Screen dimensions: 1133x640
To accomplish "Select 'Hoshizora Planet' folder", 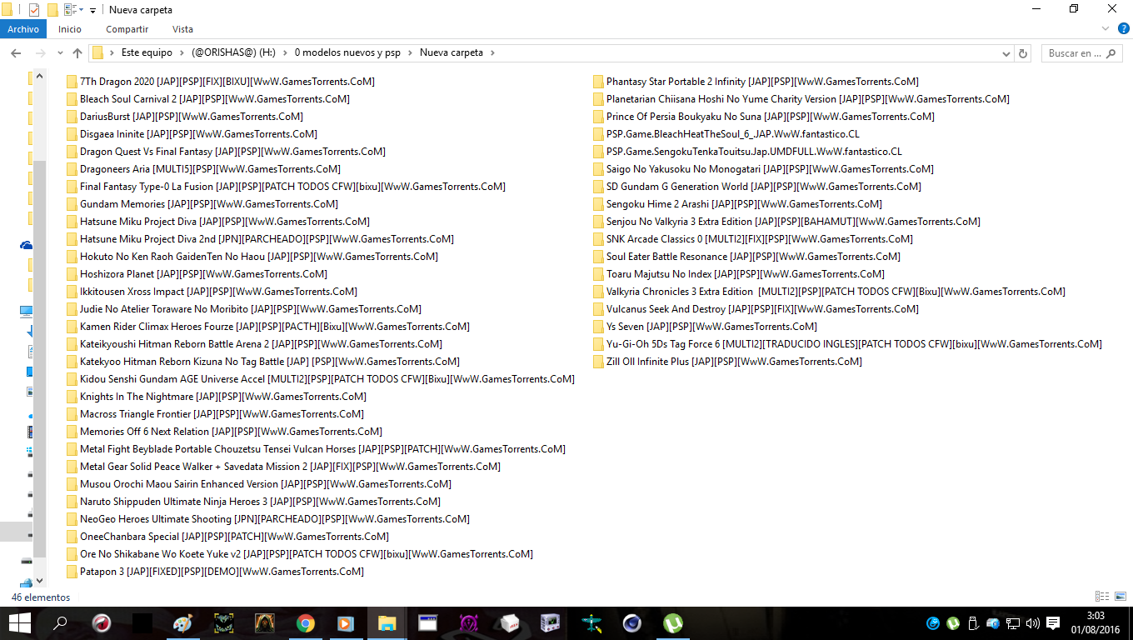I will coord(197,274).
